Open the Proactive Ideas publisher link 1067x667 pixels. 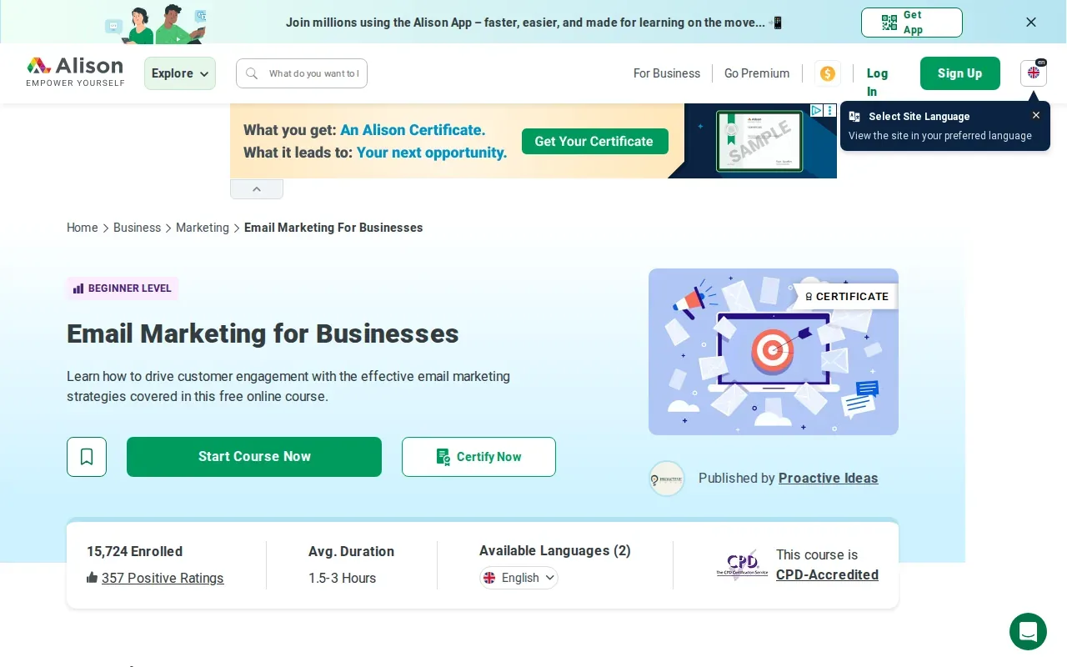click(828, 478)
